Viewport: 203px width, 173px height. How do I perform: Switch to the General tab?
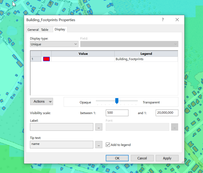(x=33, y=30)
